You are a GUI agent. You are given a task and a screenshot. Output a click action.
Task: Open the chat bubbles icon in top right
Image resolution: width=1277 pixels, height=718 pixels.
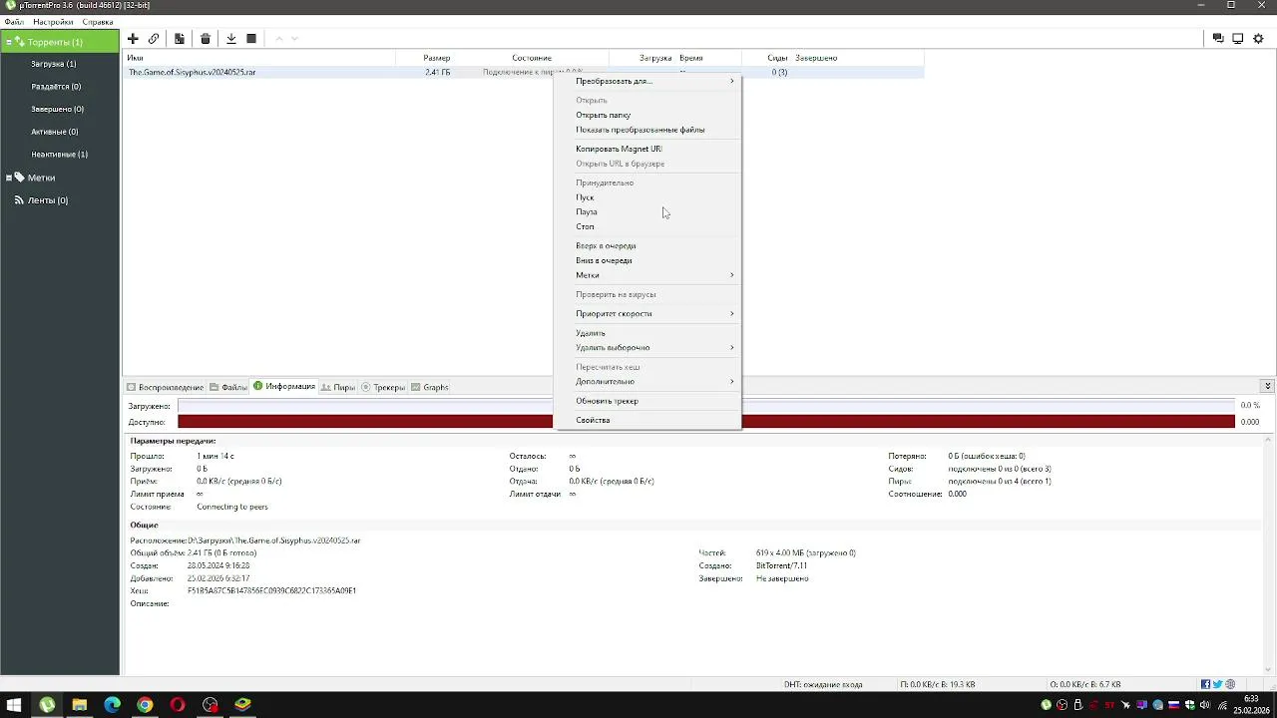tap(1218, 39)
